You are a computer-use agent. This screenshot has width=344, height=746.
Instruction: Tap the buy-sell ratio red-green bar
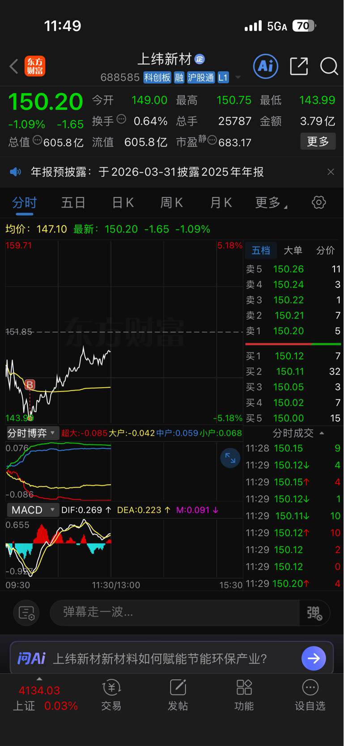pyautogui.click(x=293, y=344)
